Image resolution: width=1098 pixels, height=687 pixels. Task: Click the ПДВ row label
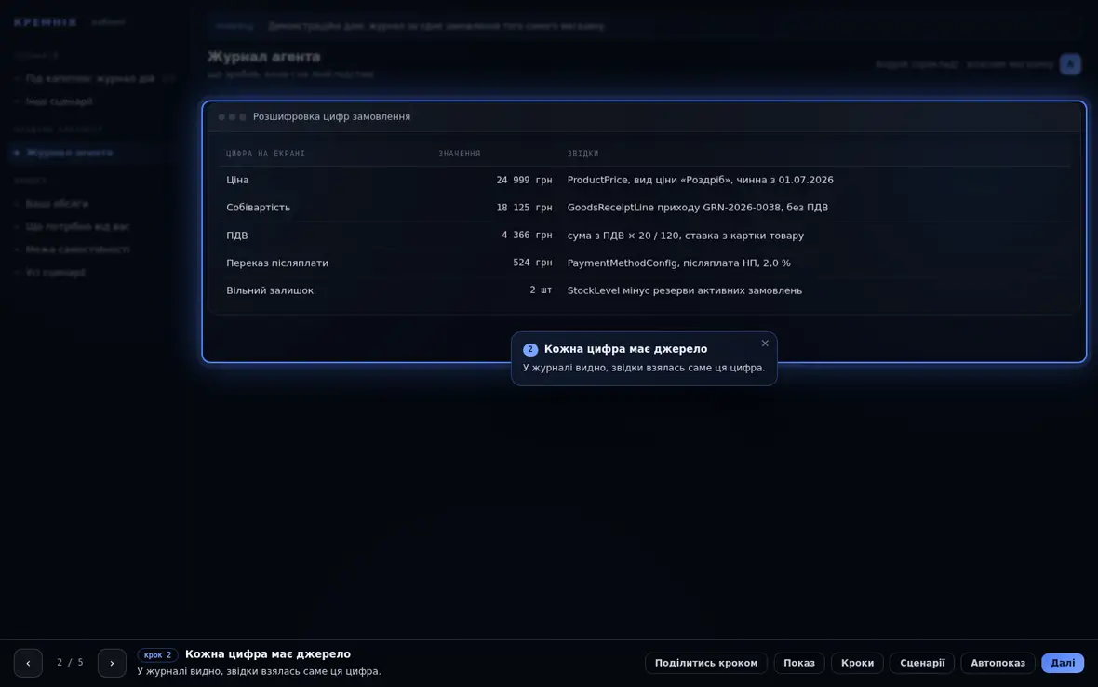236,236
